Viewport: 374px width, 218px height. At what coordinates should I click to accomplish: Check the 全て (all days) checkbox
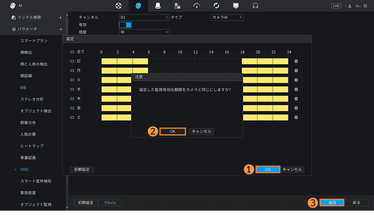click(x=73, y=52)
